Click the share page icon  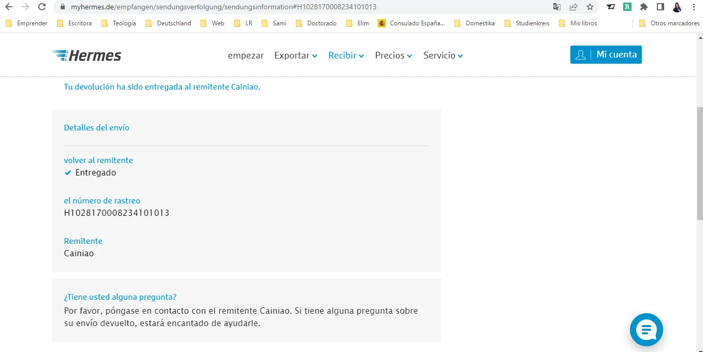[x=573, y=7]
